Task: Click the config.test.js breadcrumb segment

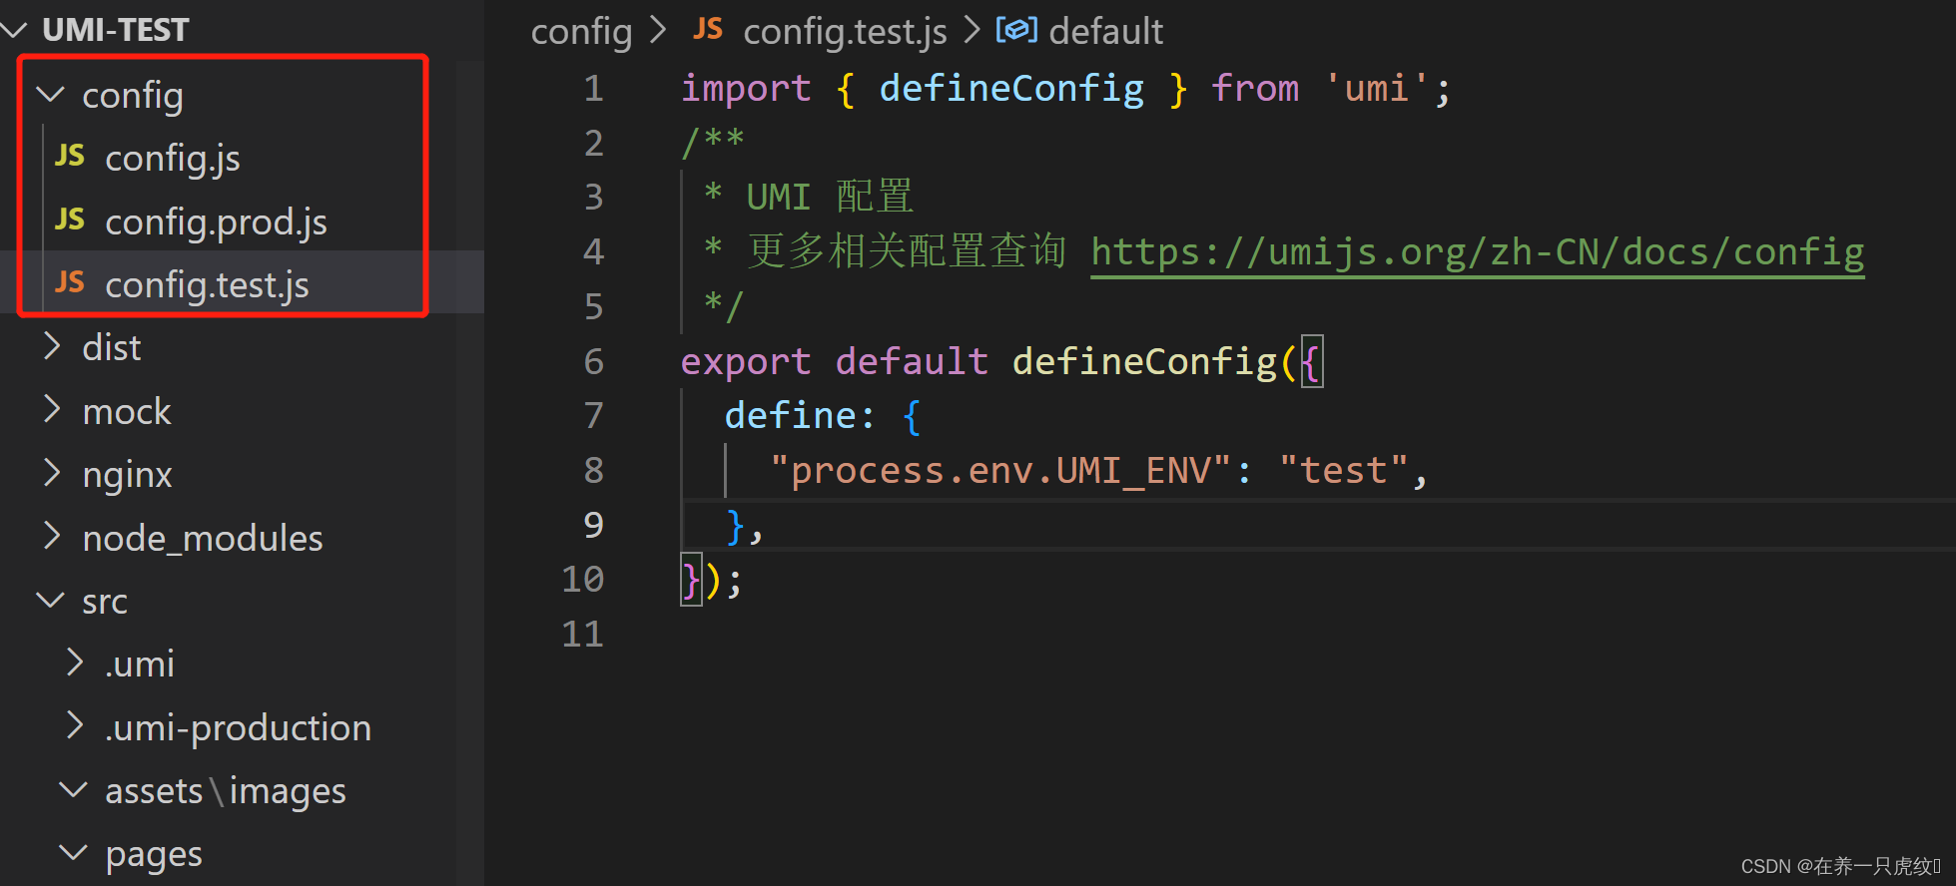Action: 845,32
